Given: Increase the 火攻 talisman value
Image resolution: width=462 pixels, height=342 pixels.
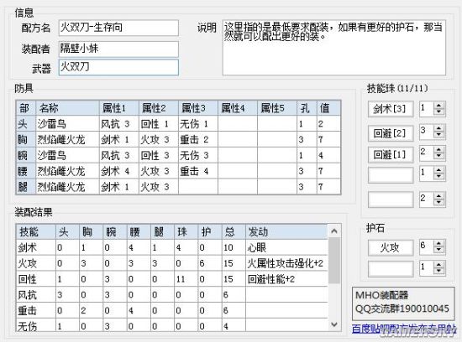Looking at the screenshot, I should point(439,243).
